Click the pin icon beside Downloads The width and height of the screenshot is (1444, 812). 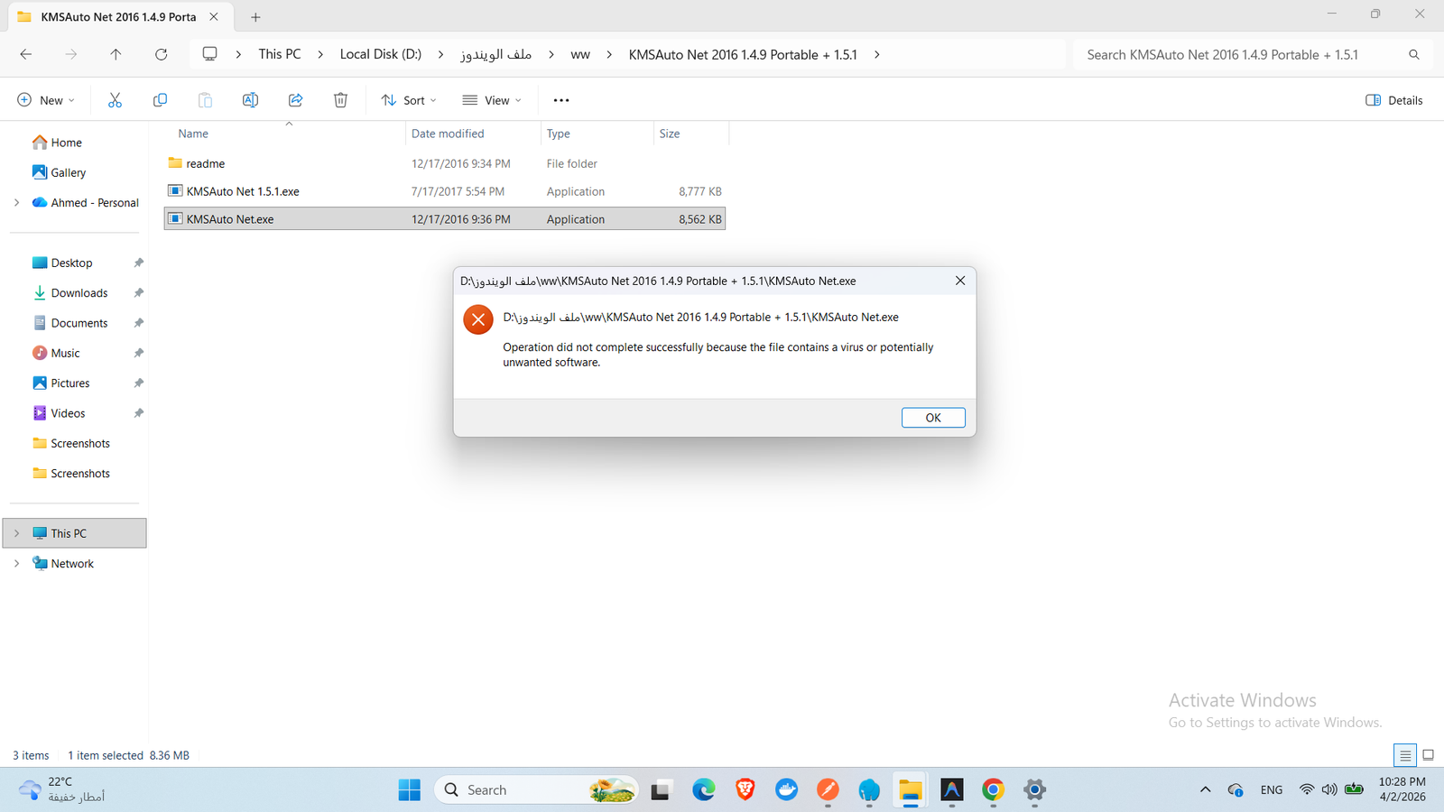coord(138,293)
